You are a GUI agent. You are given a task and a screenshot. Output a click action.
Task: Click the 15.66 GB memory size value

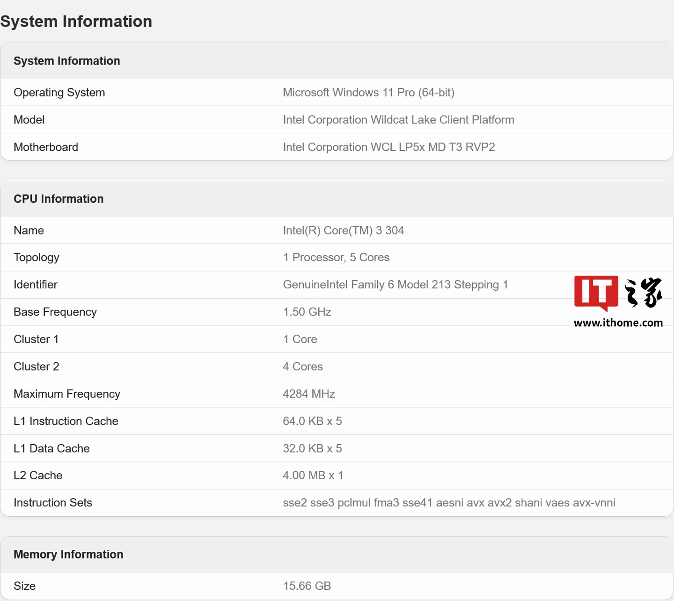coord(307,586)
